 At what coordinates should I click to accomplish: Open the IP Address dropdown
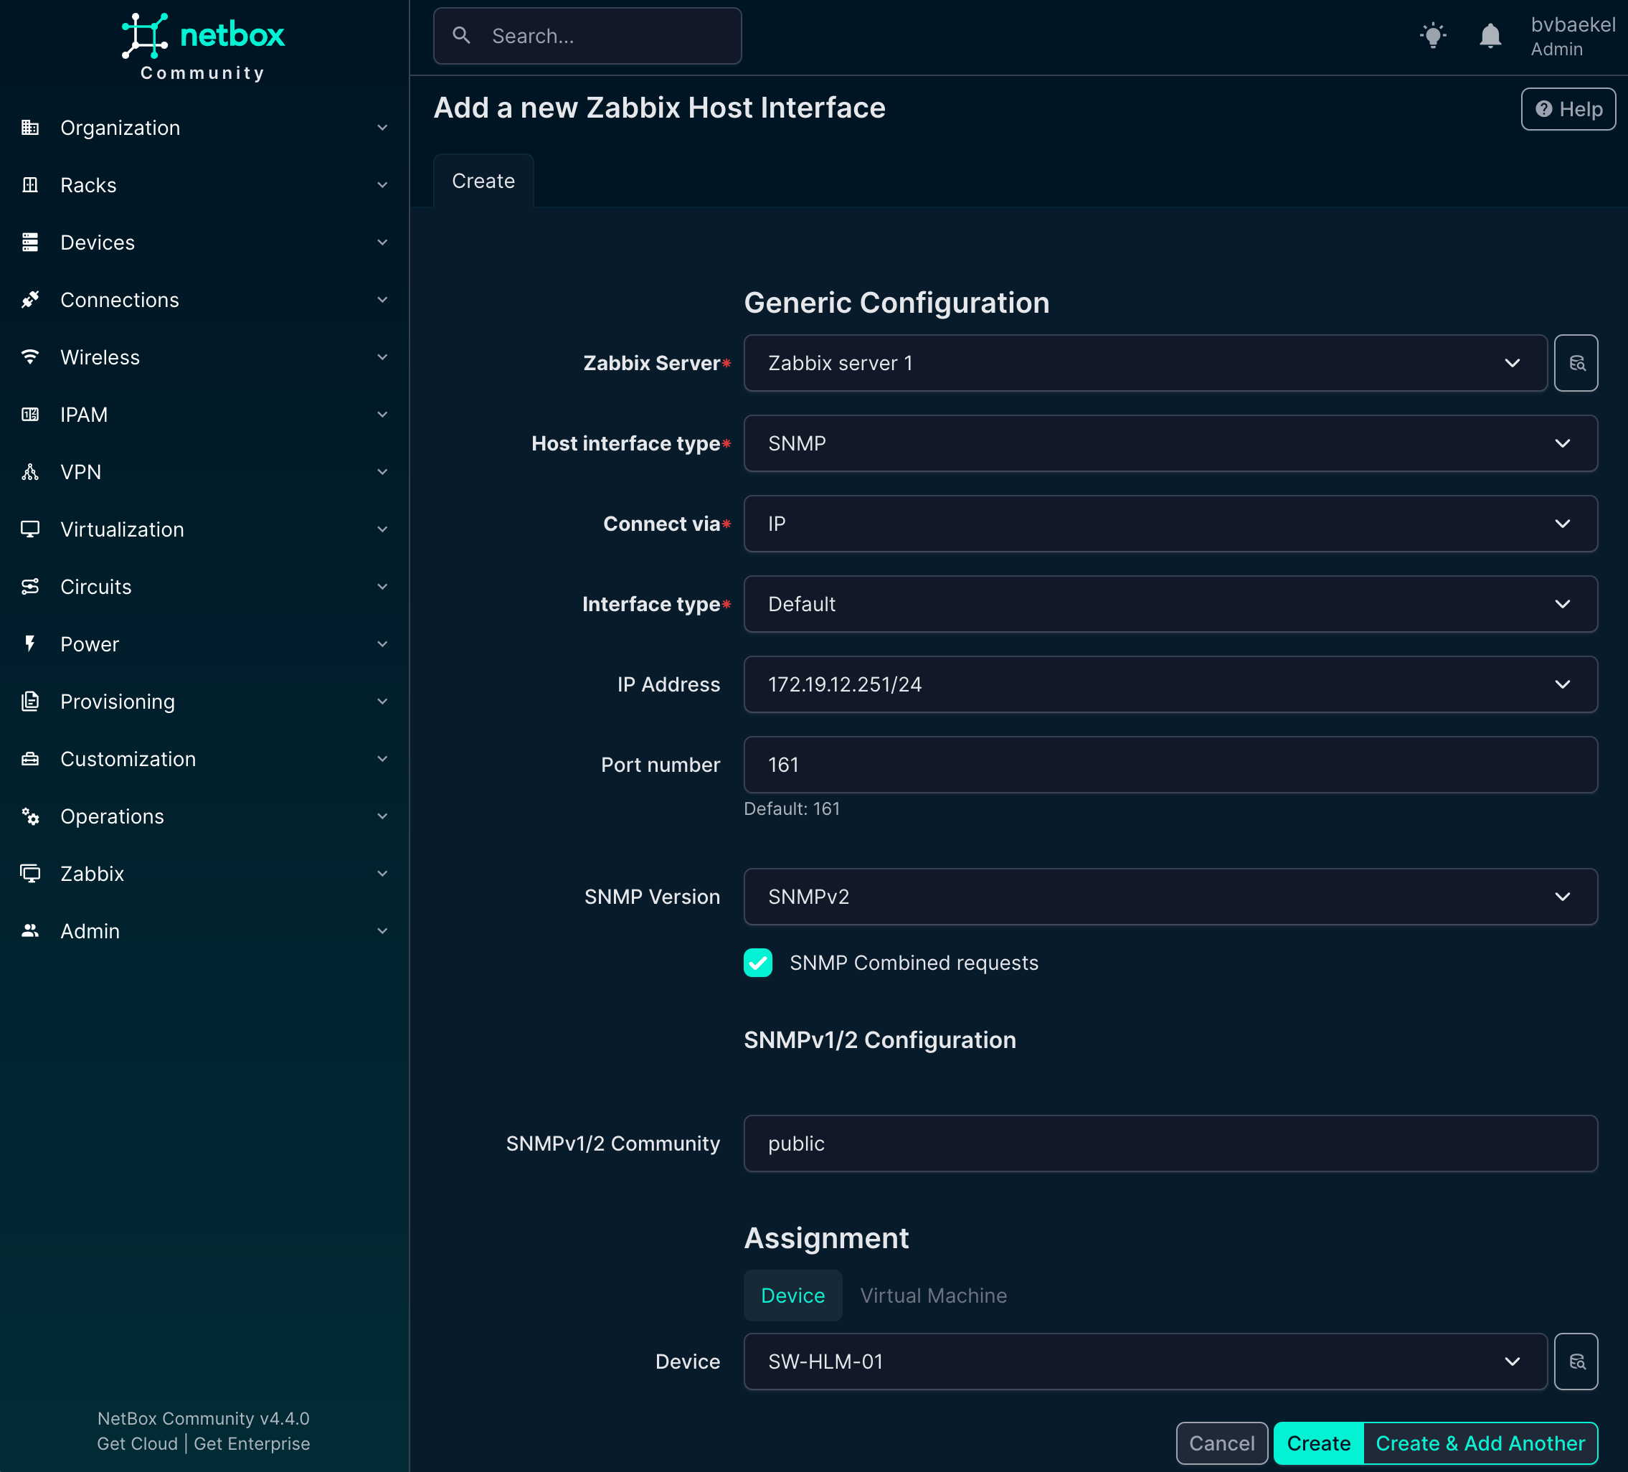point(1169,684)
